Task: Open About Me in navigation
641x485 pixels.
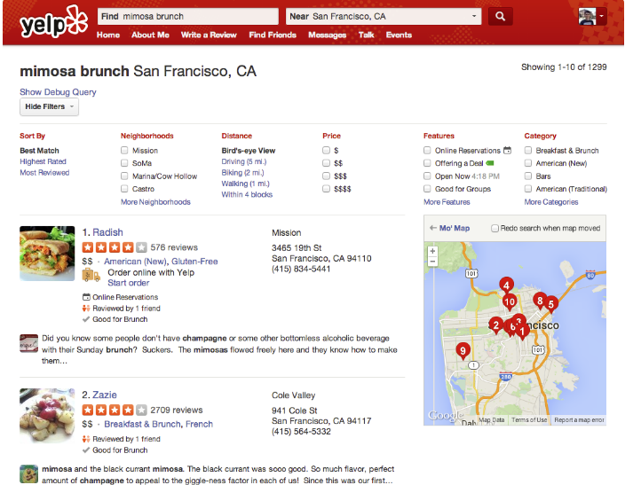Action: click(150, 35)
